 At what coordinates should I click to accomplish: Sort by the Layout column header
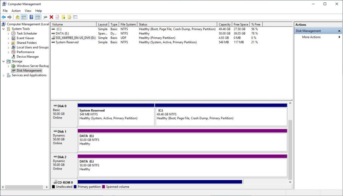tap(102, 24)
